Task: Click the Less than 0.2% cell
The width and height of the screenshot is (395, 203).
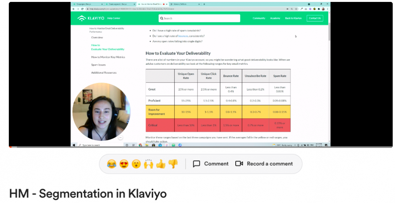Action: point(255,89)
